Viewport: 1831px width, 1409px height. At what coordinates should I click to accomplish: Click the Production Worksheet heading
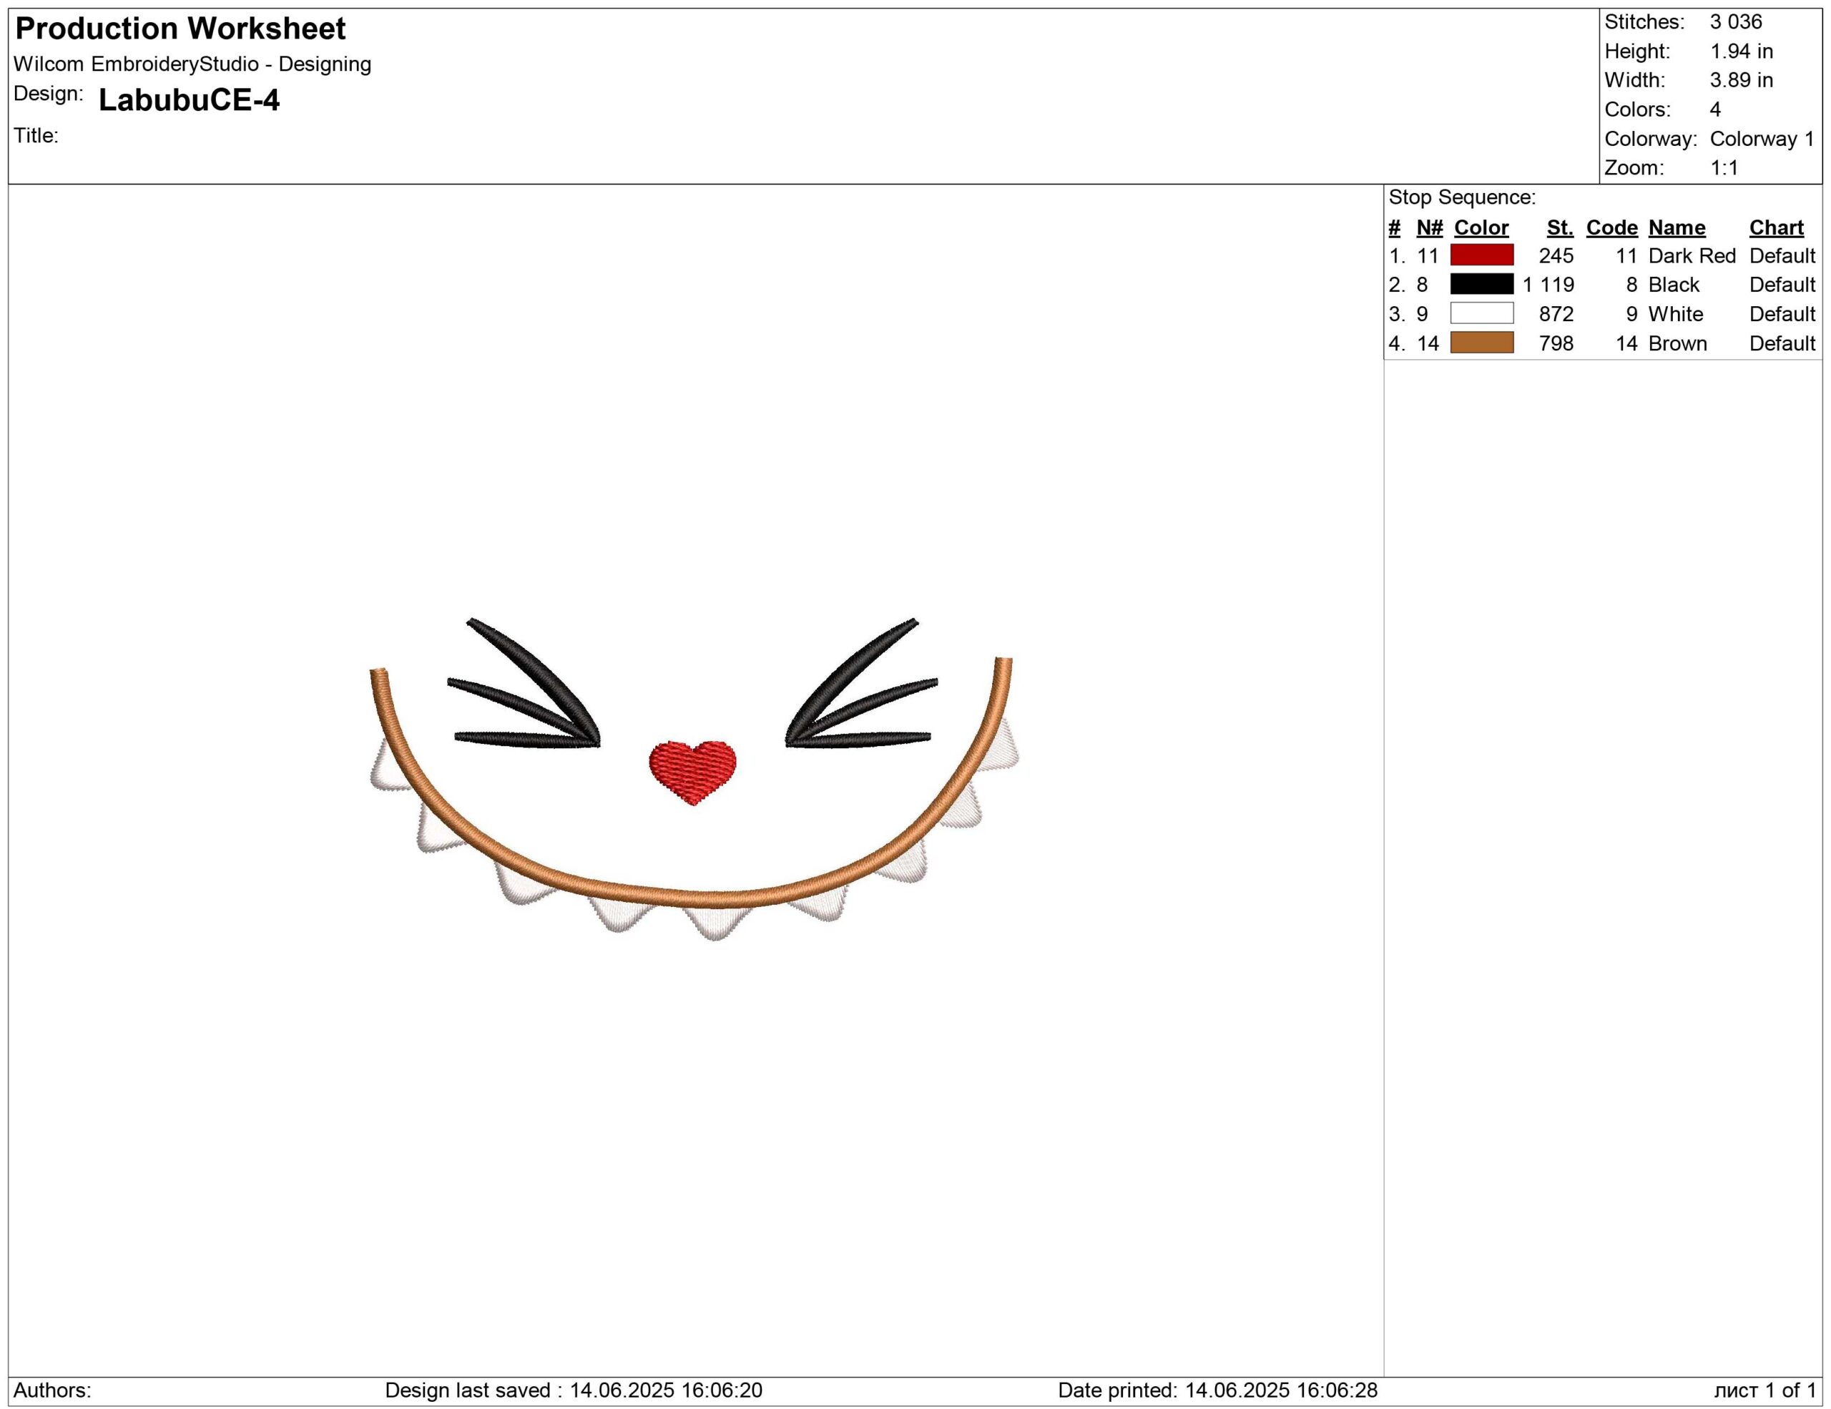click(x=180, y=29)
